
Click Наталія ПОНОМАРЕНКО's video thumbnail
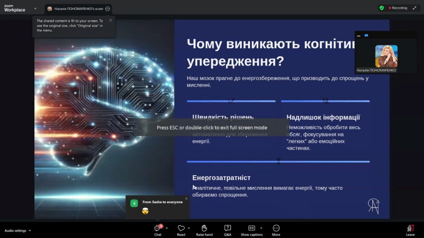(x=386, y=56)
